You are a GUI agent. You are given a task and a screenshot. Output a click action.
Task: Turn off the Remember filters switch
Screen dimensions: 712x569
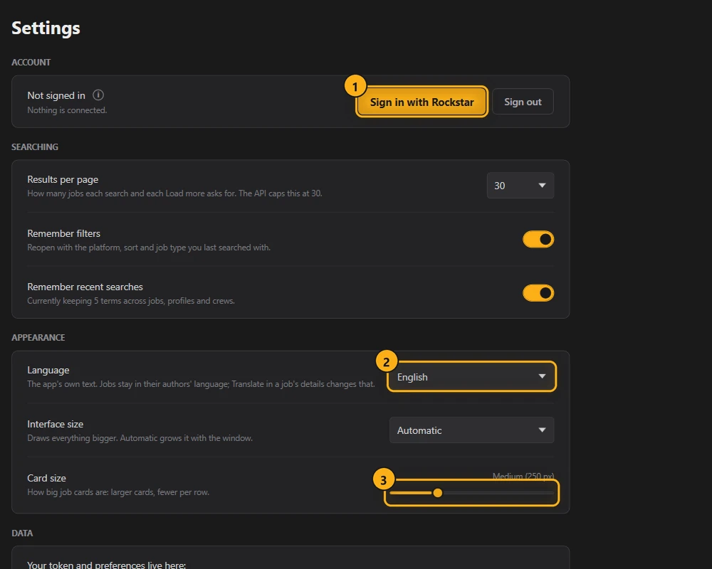click(538, 239)
